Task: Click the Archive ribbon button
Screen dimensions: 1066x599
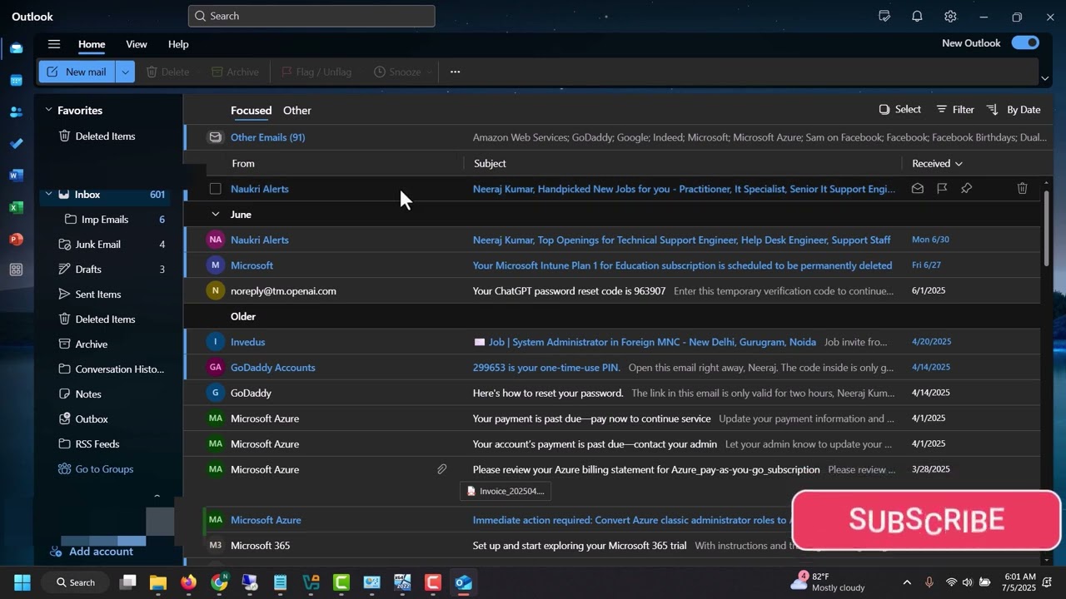Action: 235,72
